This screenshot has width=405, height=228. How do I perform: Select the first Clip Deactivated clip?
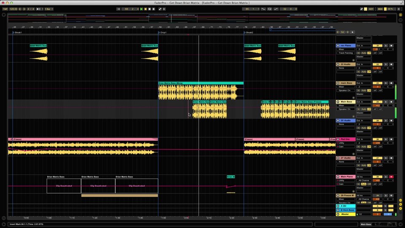click(64, 186)
